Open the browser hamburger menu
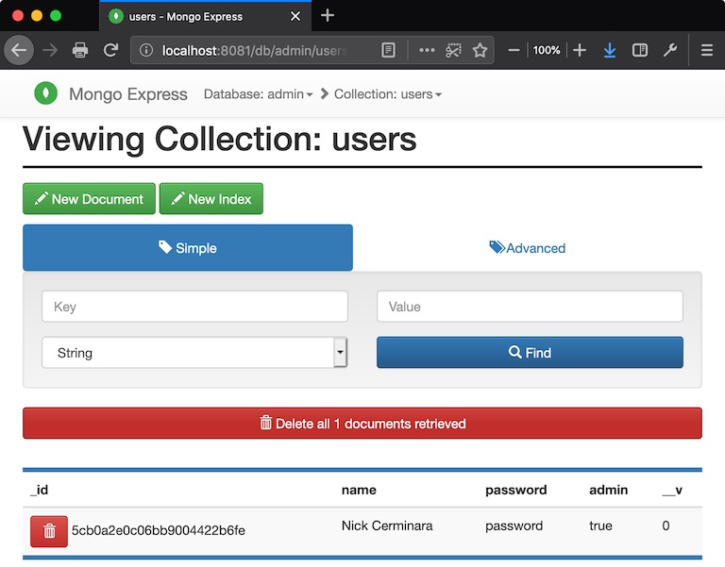Viewport: 725px width, 567px height. [706, 50]
